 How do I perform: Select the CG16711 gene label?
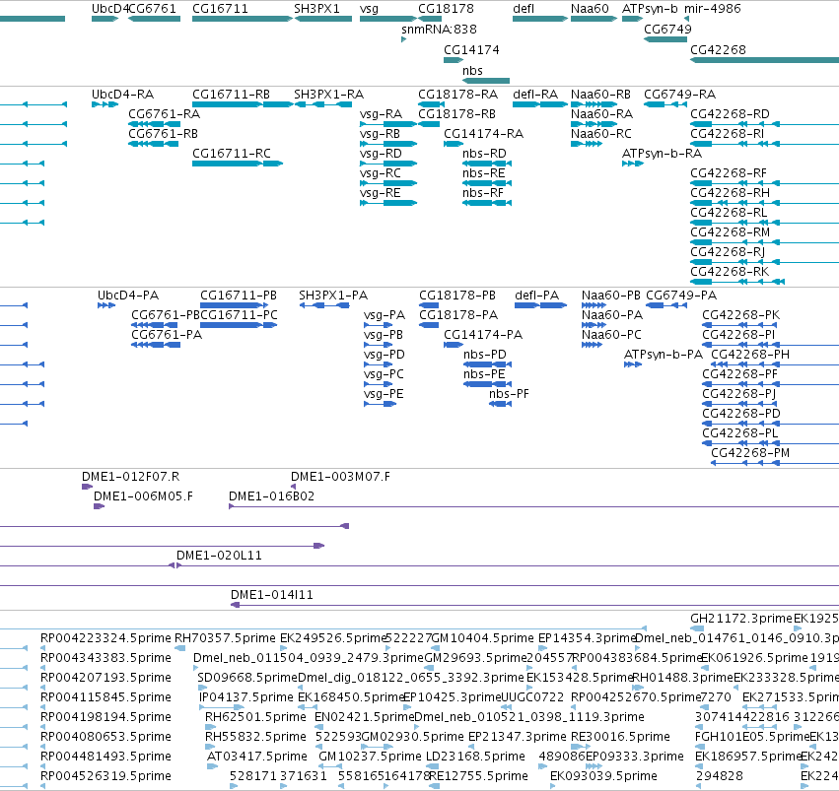(x=220, y=9)
